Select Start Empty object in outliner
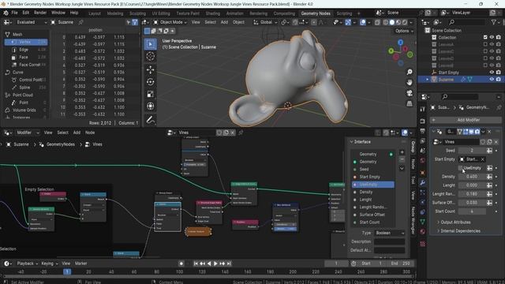The width and height of the screenshot is (505, 284). tap(448, 73)
